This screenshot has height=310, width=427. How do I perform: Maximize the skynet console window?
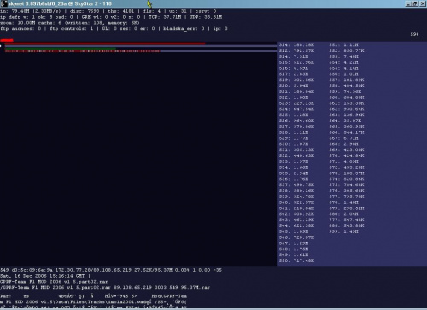[415, 3]
